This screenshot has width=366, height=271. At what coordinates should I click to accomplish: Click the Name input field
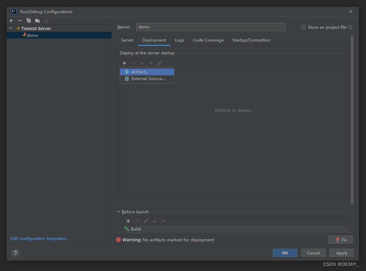pyautogui.click(x=211, y=27)
